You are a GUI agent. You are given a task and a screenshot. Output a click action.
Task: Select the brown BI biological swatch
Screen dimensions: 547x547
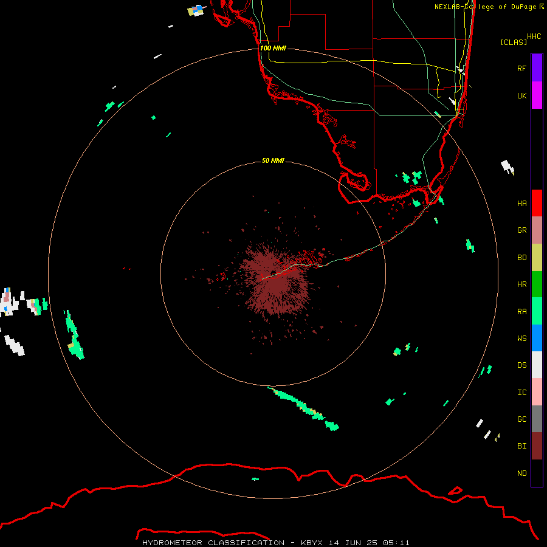click(537, 446)
